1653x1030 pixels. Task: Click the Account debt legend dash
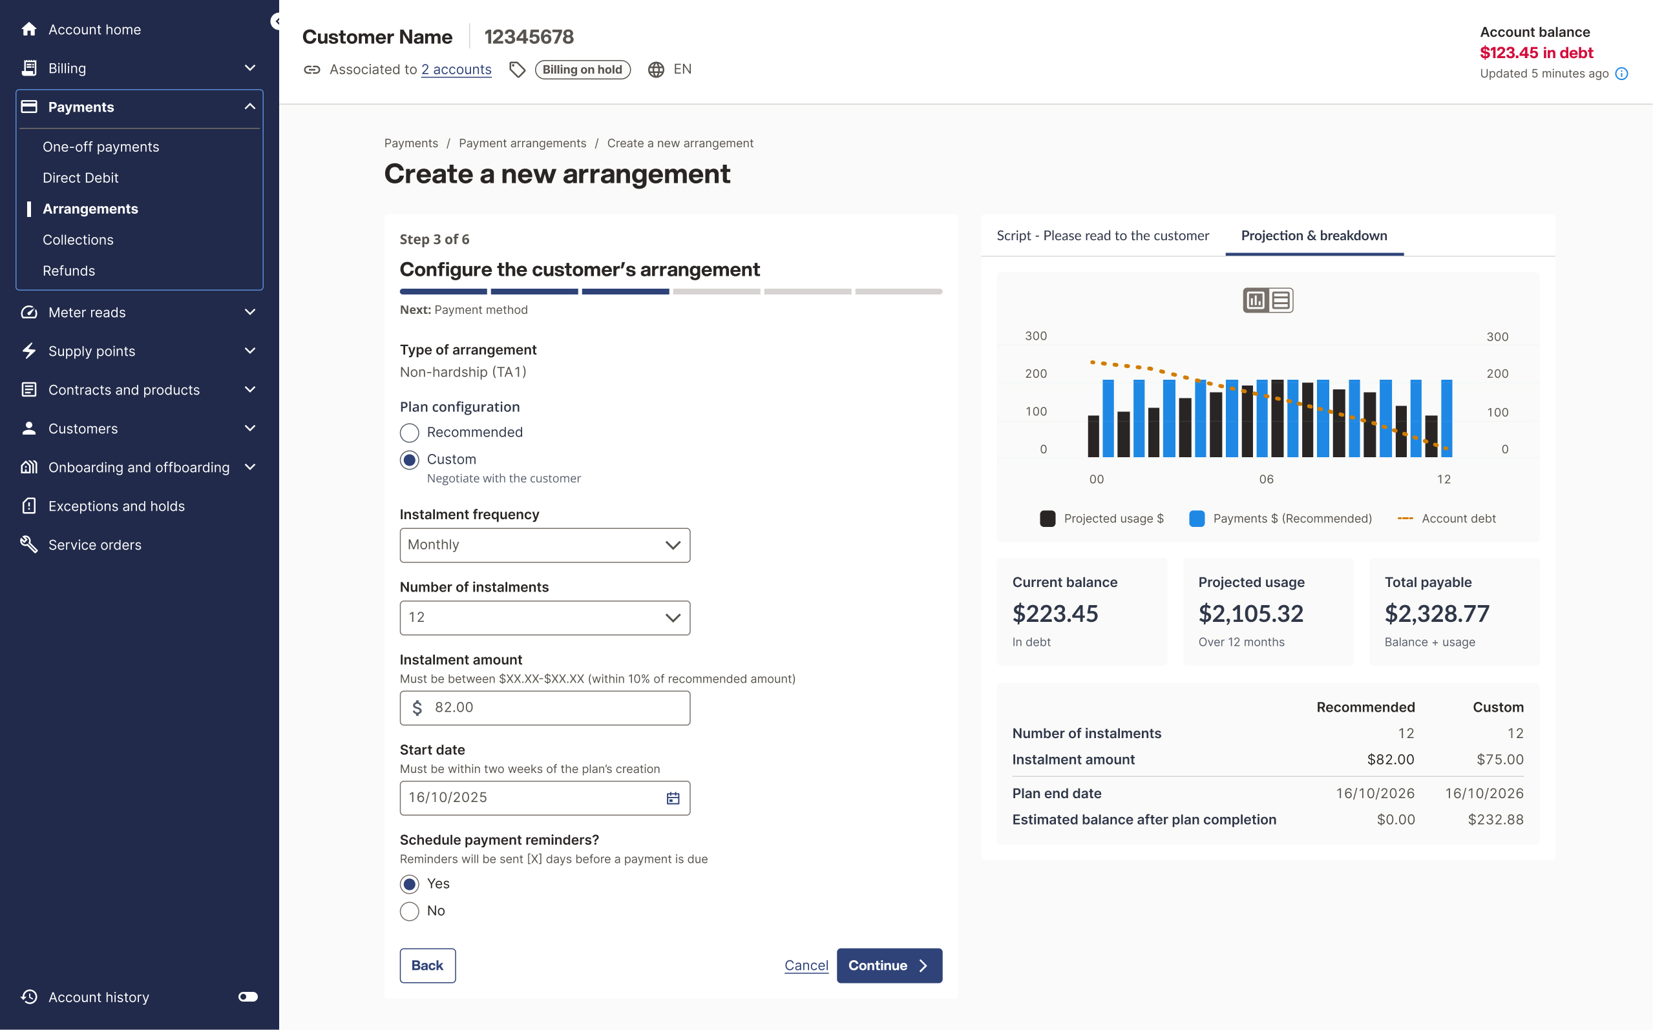click(x=1406, y=519)
